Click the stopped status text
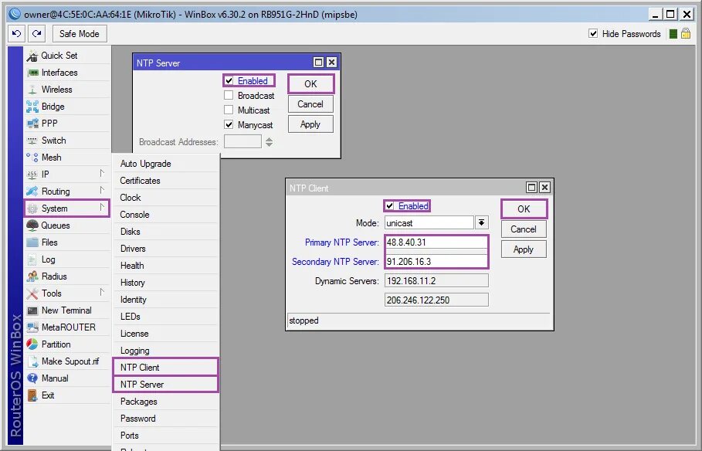 [304, 320]
